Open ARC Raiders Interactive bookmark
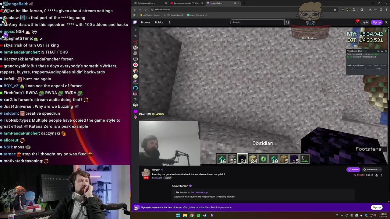 (x=150, y=15)
